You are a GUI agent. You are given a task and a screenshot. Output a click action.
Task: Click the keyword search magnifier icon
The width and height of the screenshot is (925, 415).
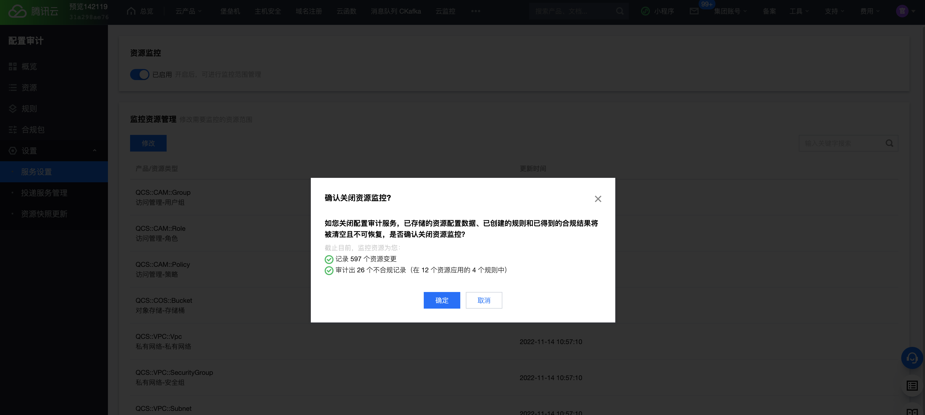tap(889, 143)
